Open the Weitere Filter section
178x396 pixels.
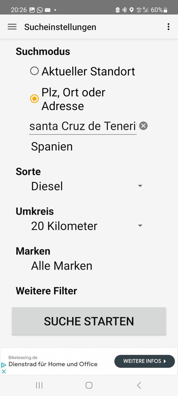pyautogui.click(x=46, y=291)
